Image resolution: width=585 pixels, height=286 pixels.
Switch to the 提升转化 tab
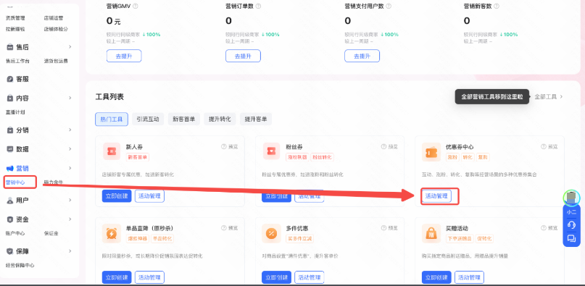pos(220,119)
